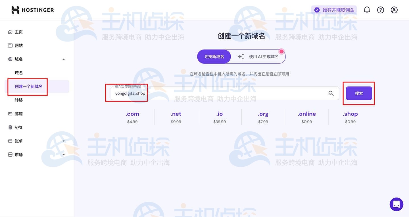Open VPS in sidebar

(x=18, y=127)
